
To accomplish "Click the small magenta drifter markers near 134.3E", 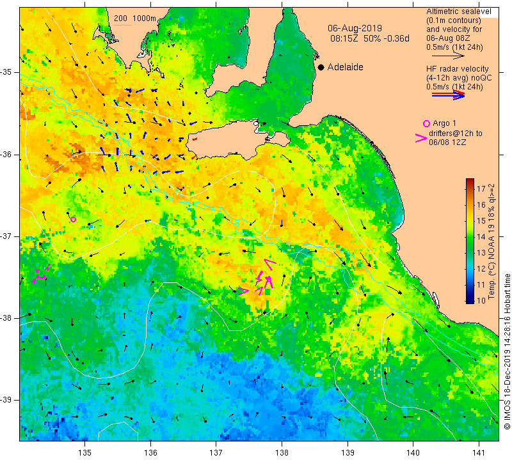I will [41, 274].
